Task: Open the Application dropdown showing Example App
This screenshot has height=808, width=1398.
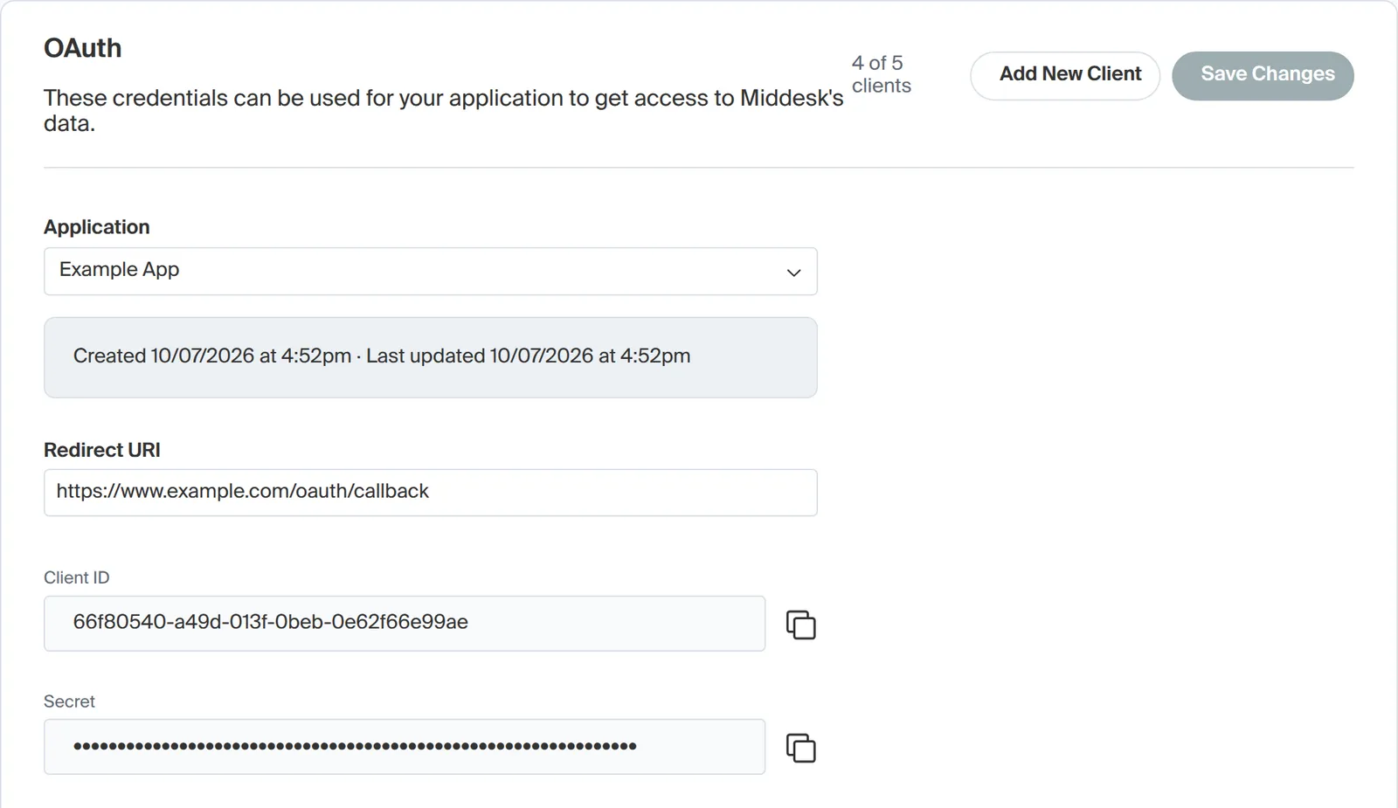Action: pyautogui.click(x=431, y=271)
